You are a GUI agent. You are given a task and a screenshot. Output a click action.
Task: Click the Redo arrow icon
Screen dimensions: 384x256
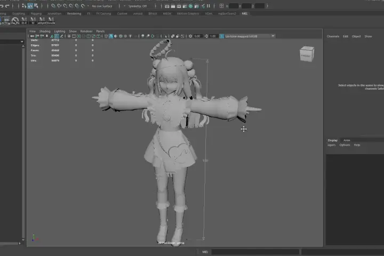point(7,6)
